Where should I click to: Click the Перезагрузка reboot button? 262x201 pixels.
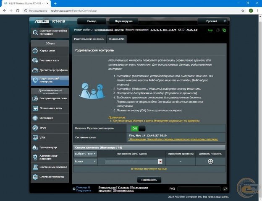(123, 21)
